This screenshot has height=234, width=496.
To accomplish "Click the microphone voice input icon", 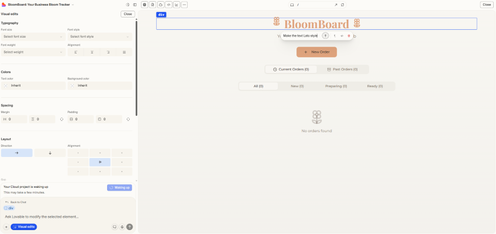I will [122, 227].
